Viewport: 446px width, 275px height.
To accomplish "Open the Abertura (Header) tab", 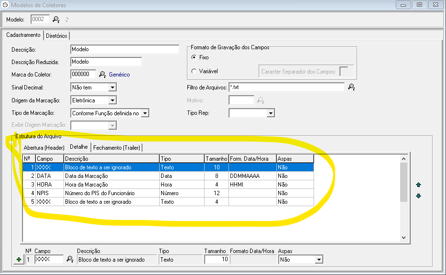I will pos(44,147).
